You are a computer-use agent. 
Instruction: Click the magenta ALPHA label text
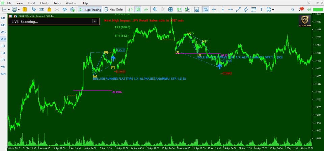point(117,92)
